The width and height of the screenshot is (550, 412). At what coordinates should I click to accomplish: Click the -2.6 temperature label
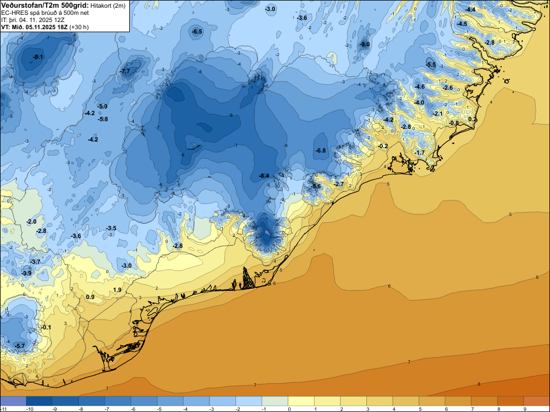pos(448,88)
